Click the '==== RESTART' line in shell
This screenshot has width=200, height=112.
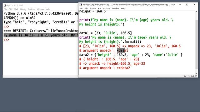[41, 31]
